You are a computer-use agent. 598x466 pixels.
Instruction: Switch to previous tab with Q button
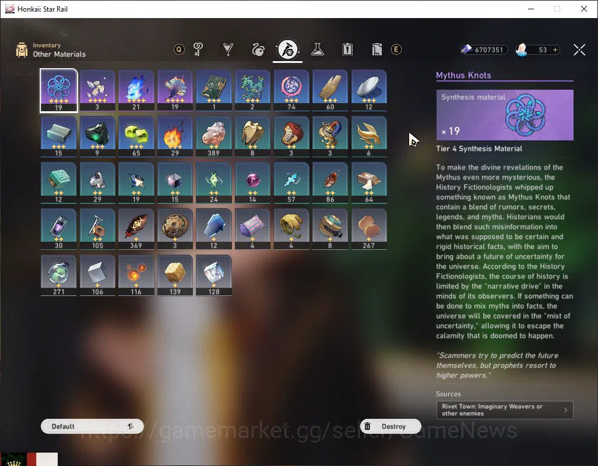pos(179,49)
